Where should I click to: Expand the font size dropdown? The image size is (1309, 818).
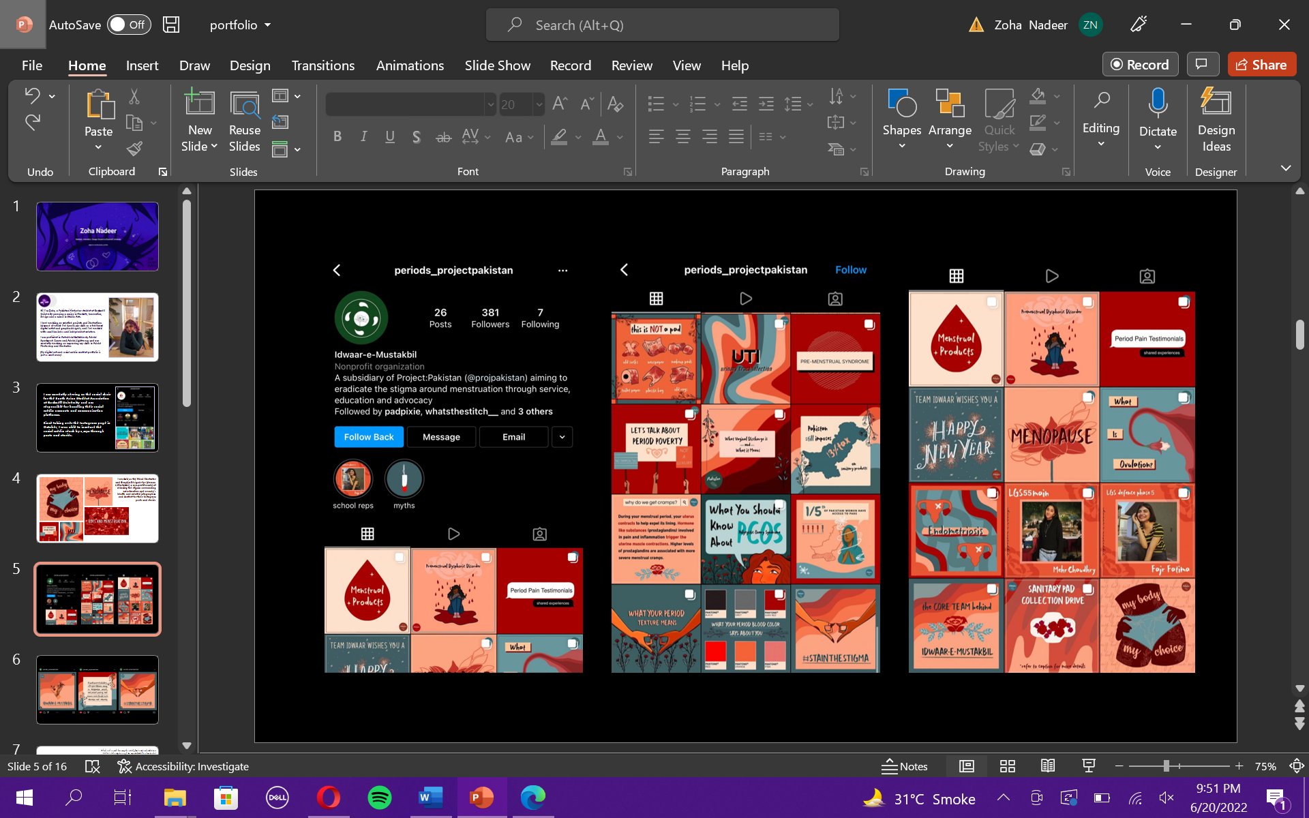(539, 104)
